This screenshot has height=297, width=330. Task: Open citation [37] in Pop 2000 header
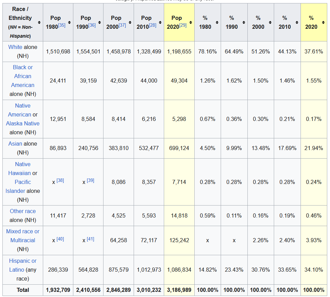pyautogui.click(x=122, y=25)
